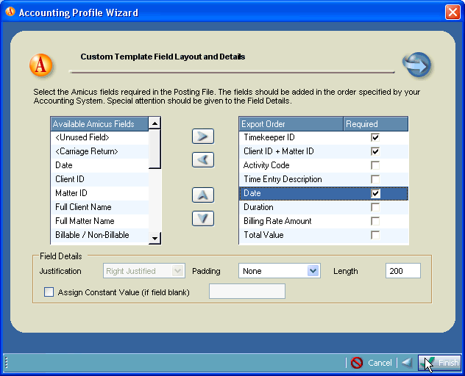Screen dimensions: 465x376
Task: Click the Finish button
Action: coord(440,363)
